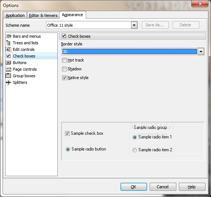Image resolution: width=211 pixels, height=197 pixels.
Task: Select Trees and lists category
Action: click(x=26, y=43)
